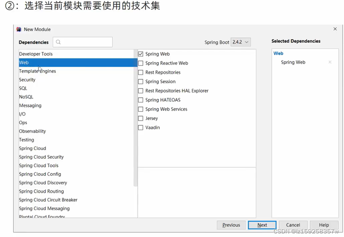This screenshot has height=237, width=344.
Task: Enable the Spring Session dependency
Action: (141, 82)
